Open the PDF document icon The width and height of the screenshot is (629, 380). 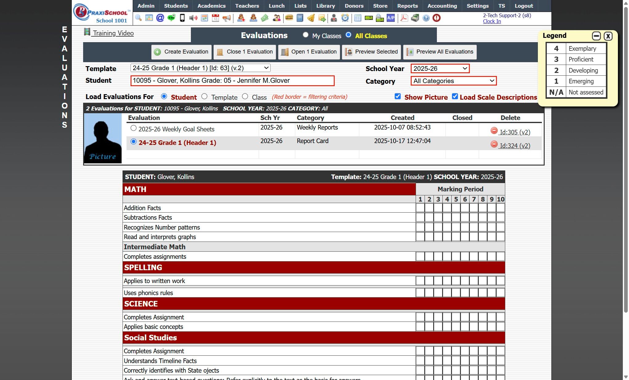point(404,18)
